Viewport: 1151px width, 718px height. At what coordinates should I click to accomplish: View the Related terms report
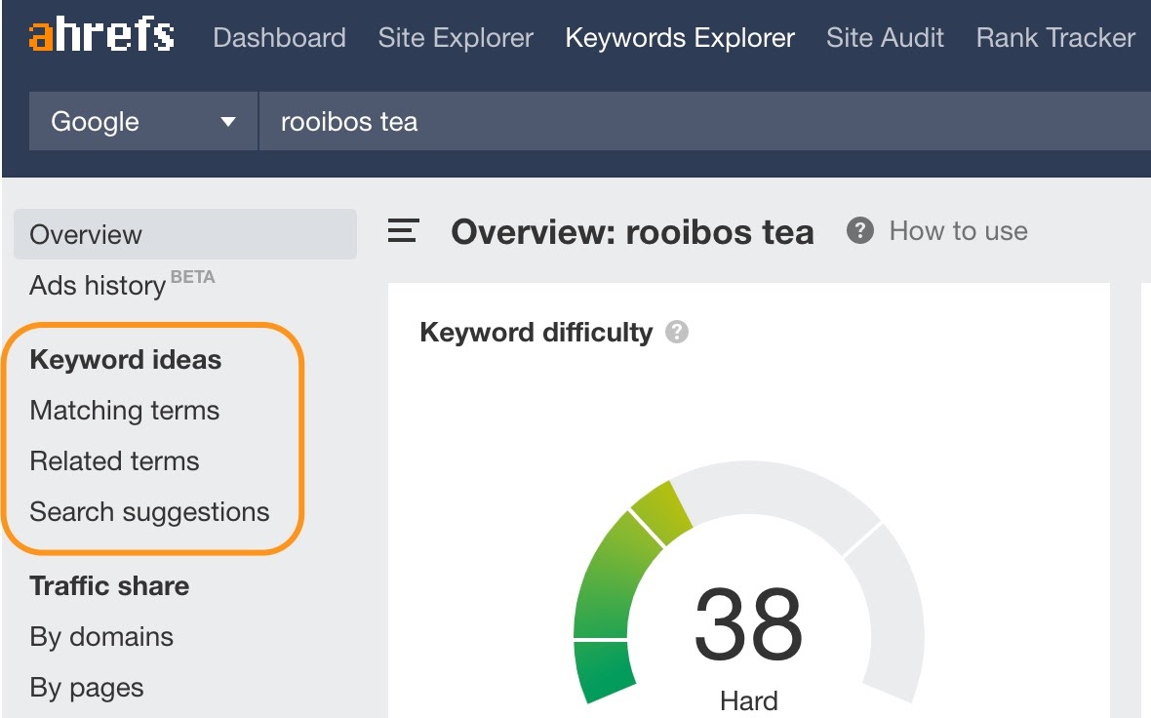[114, 461]
